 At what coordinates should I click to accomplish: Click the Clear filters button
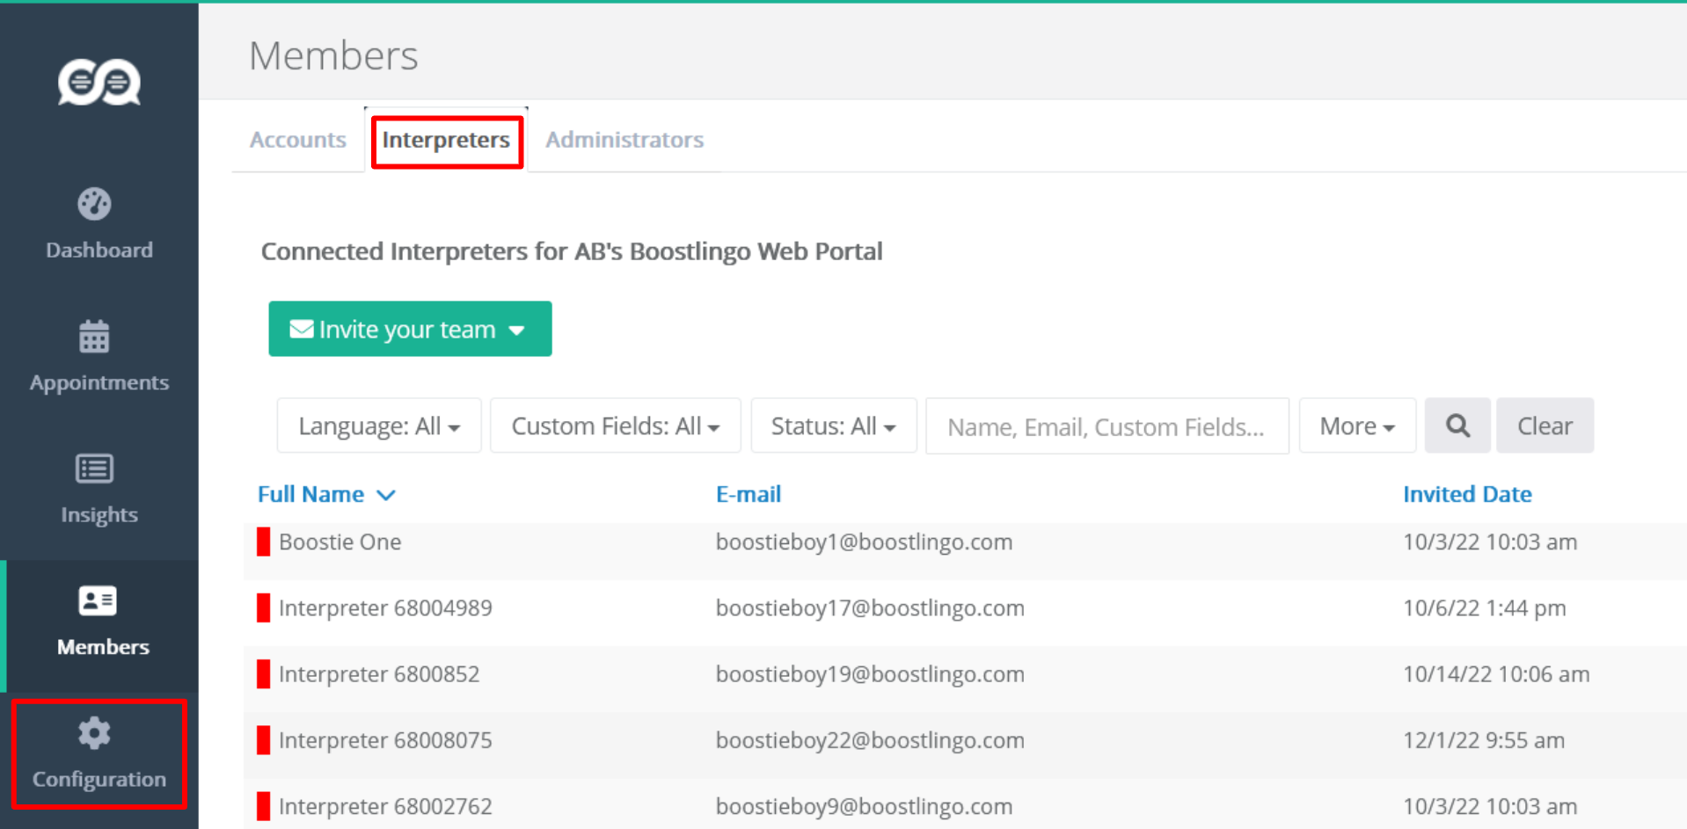(1545, 425)
